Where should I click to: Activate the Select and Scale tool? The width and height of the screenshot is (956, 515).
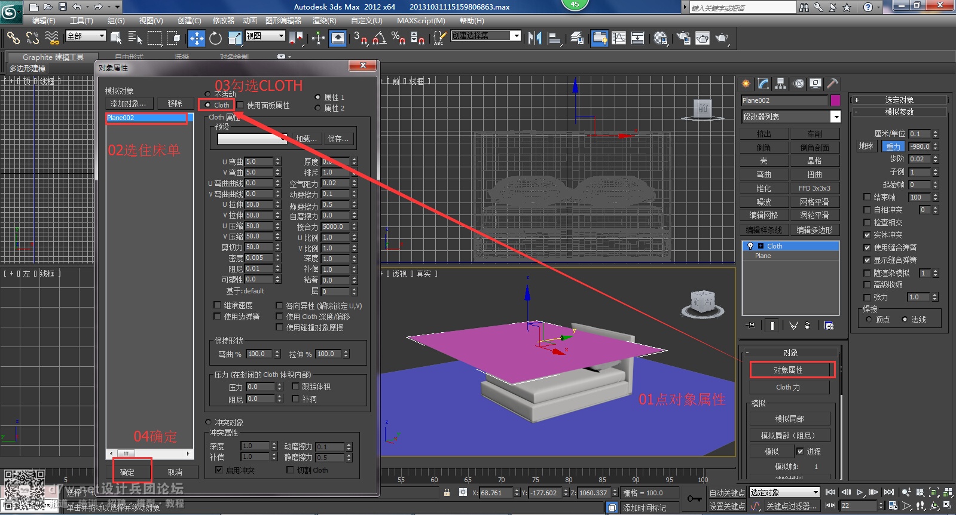[x=234, y=38]
